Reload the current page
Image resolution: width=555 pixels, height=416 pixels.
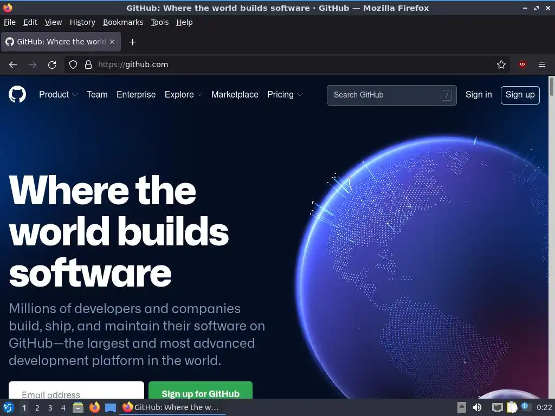pyautogui.click(x=52, y=65)
